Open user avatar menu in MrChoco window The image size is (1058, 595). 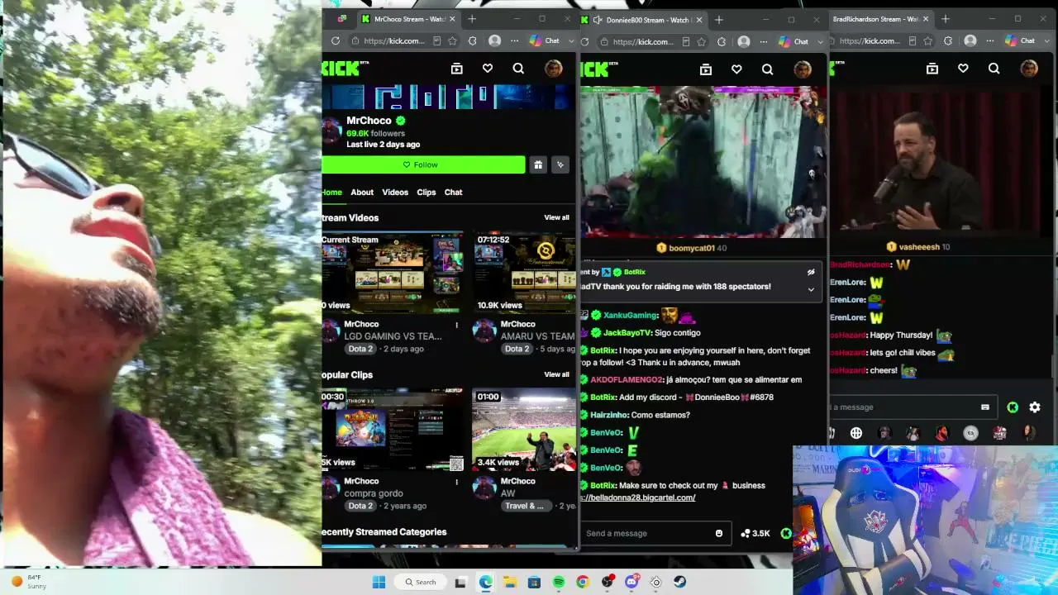pyautogui.click(x=554, y=69)
